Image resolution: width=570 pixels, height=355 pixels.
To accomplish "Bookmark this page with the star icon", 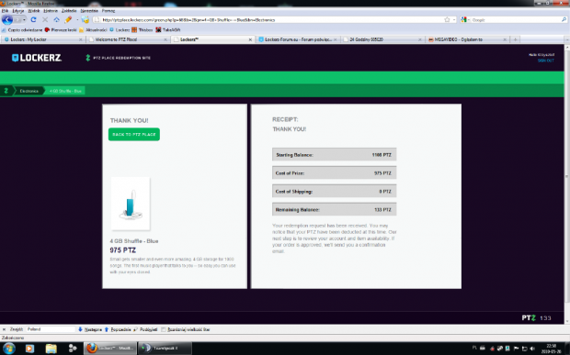I will (x=447, y=19).
